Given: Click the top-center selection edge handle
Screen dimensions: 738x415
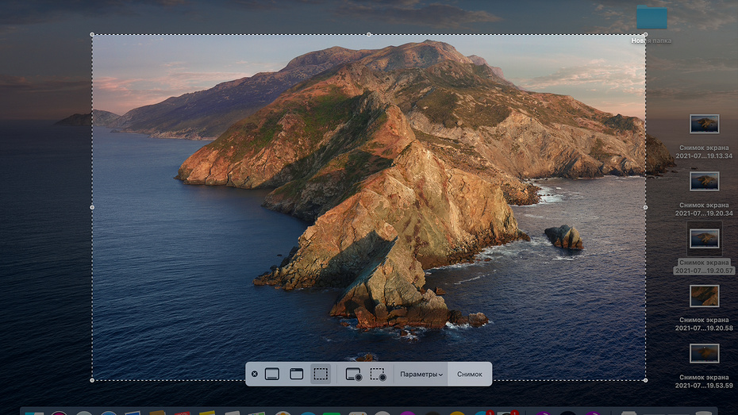Looking at the screenshot, I should pos(369,34).
